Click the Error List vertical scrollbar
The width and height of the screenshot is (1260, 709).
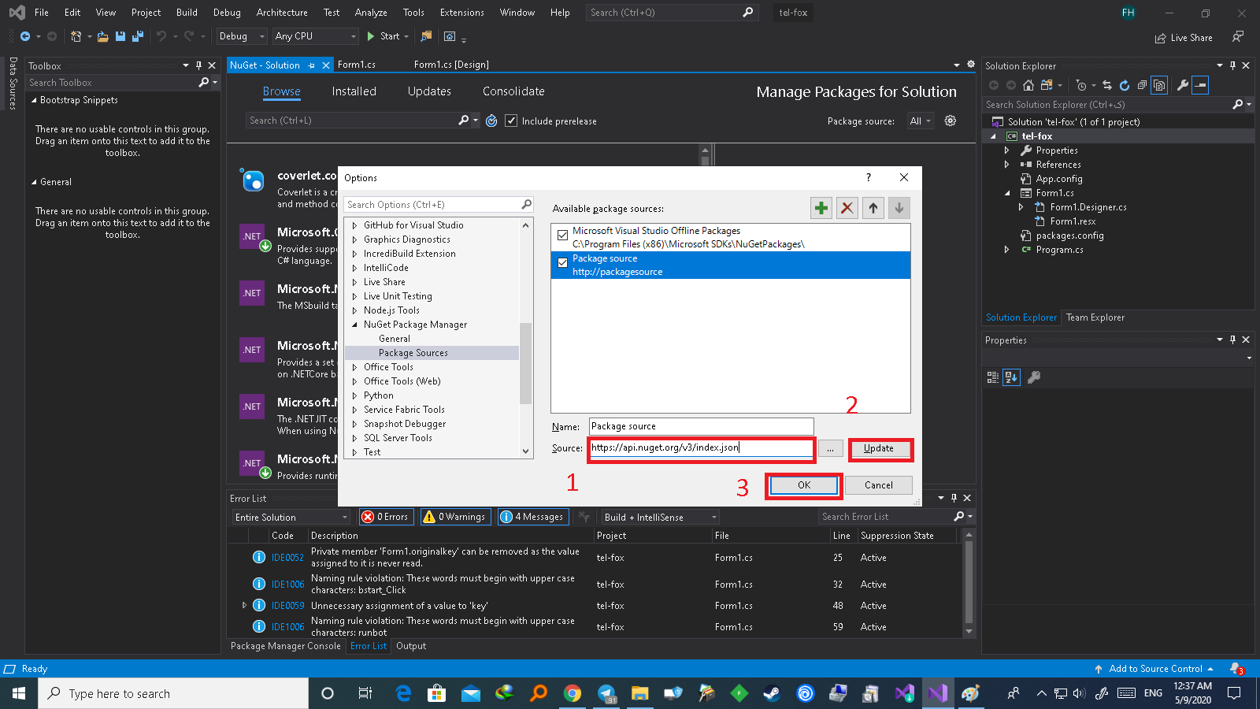pos(969,583)
